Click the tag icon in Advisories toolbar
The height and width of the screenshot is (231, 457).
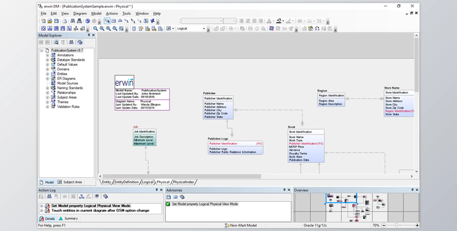tap(182, 197)
